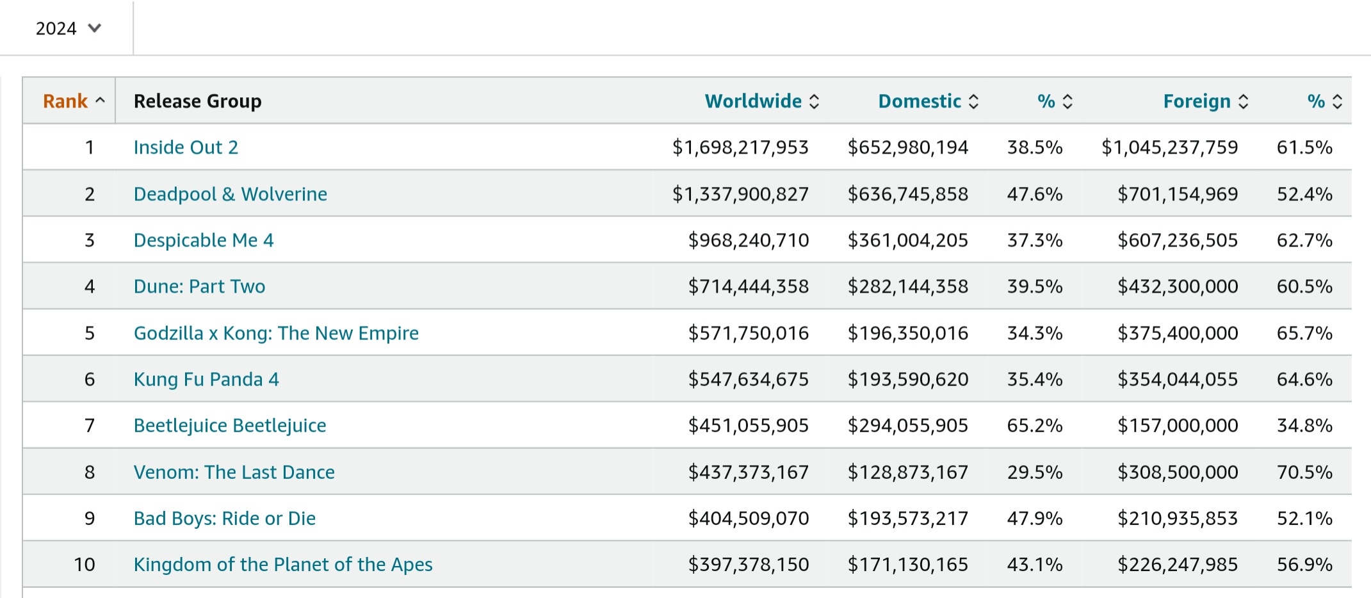This screenshot has height=598, width=1371.
Task: Select foreign value $701,154,969
Action: point(1178,194)
